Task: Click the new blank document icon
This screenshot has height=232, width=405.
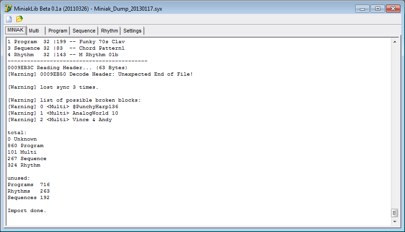Action: 9,19
